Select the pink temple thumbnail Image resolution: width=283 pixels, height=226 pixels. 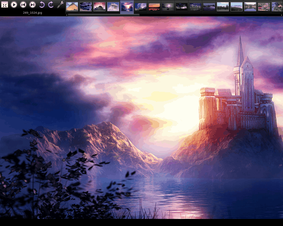[x=99, y=7]
